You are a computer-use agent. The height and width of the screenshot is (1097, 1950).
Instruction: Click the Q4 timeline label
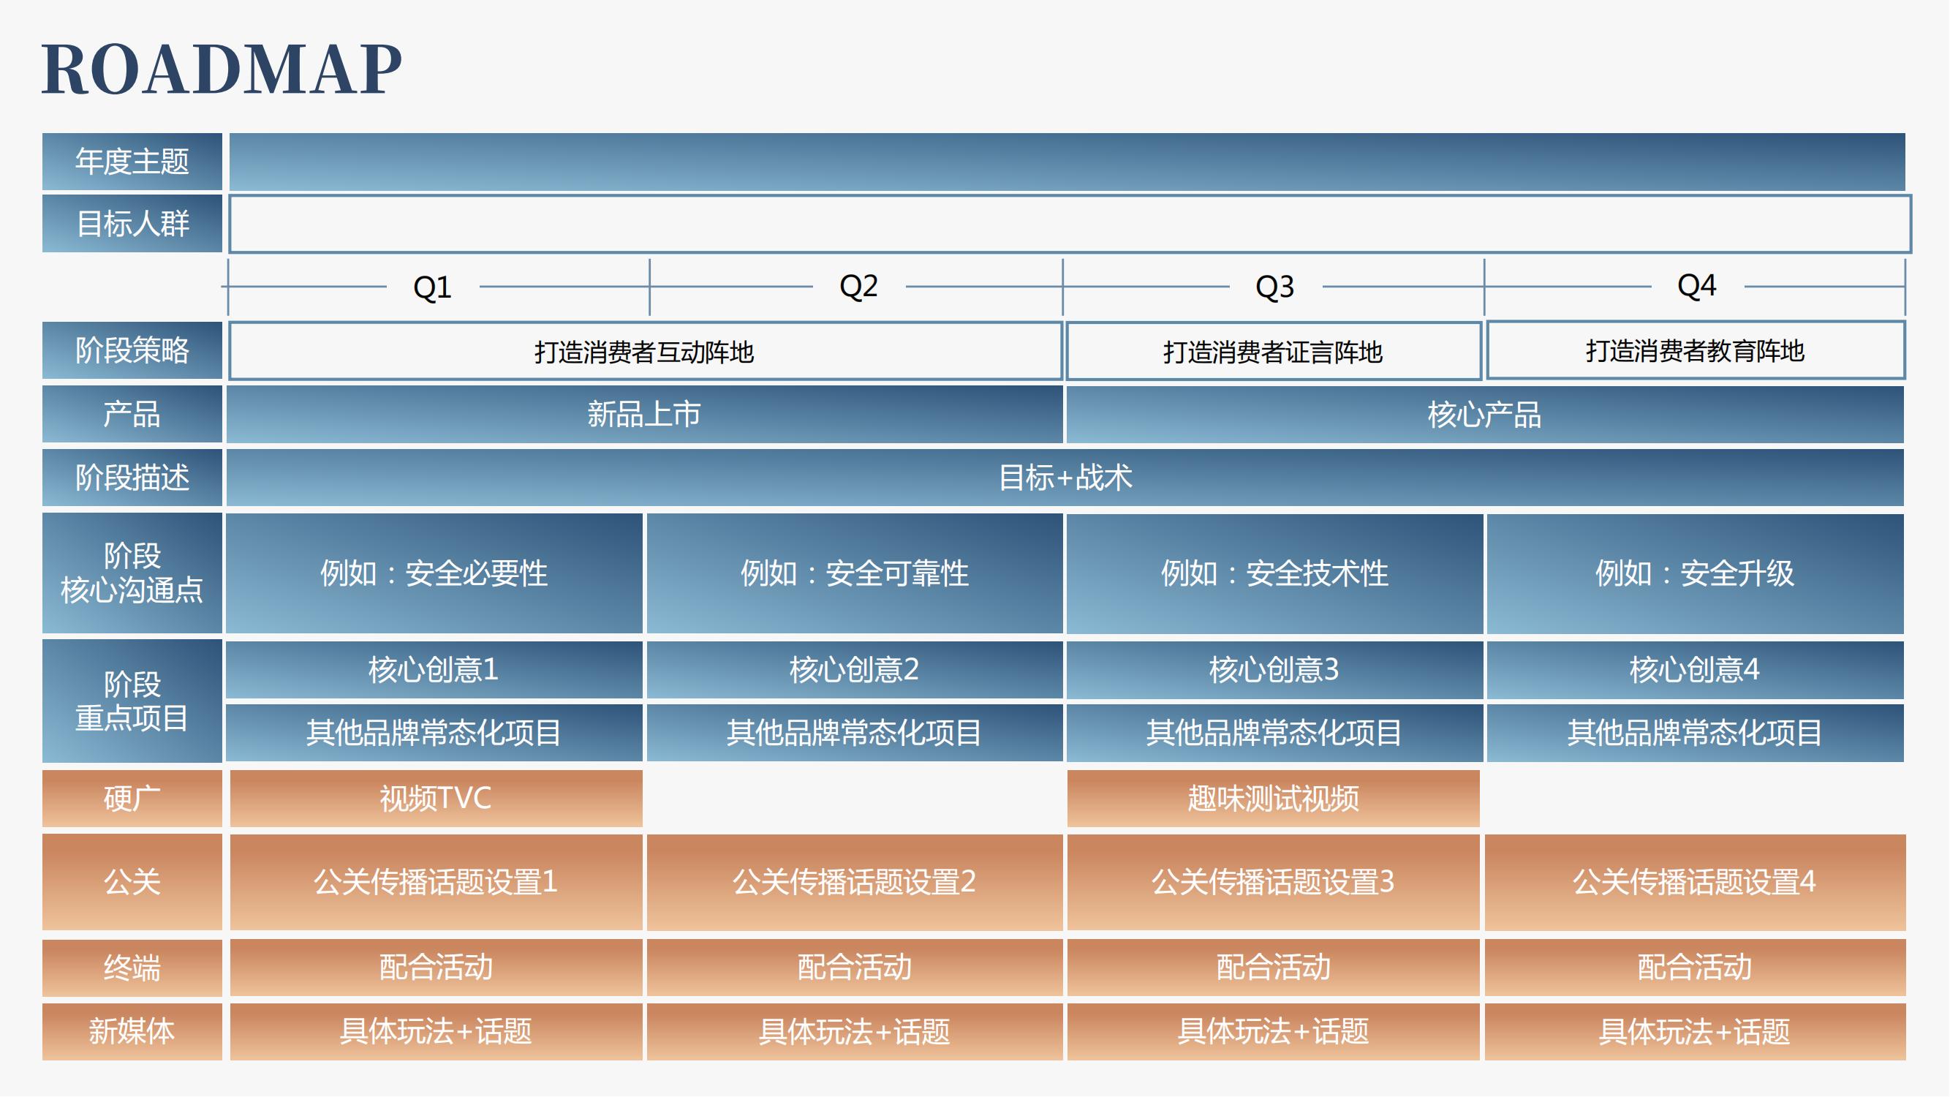click(x=1696, y=285)
